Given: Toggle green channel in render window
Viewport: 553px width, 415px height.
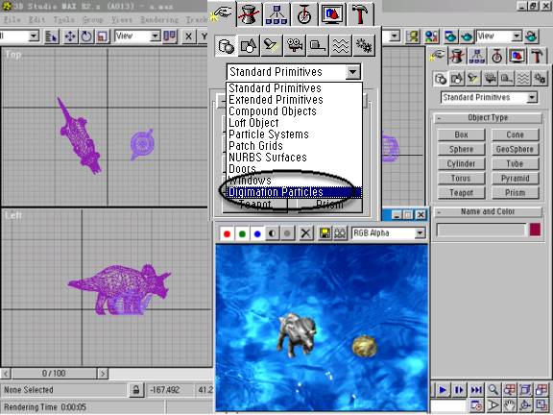Looking at the screenshot, I should 242,233.
